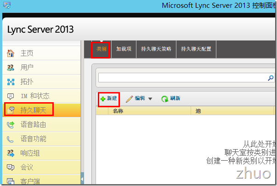
Task: Click the people icon beside 响应组
Action: (11, 153)
